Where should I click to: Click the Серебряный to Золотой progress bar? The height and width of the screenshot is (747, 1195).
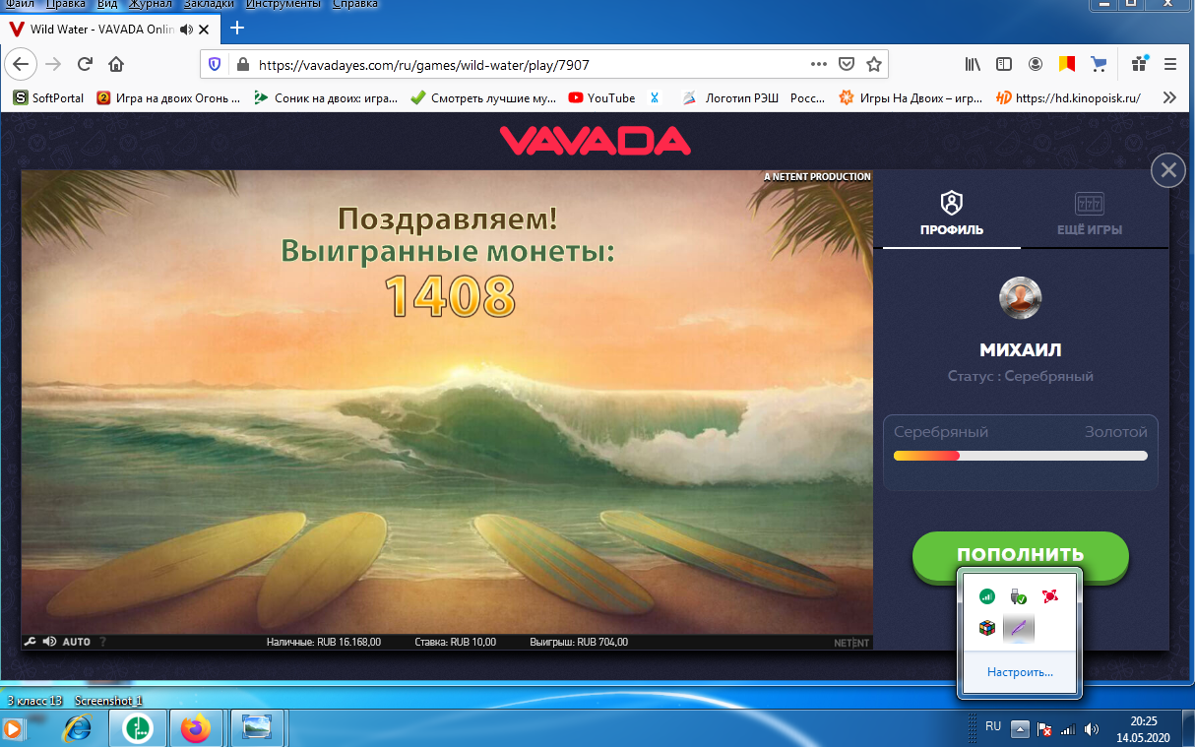(x=1020, y=456)
